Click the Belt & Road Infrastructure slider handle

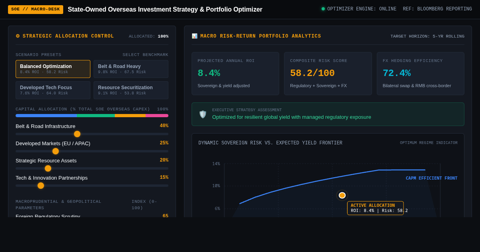click(x=77, y=134)
